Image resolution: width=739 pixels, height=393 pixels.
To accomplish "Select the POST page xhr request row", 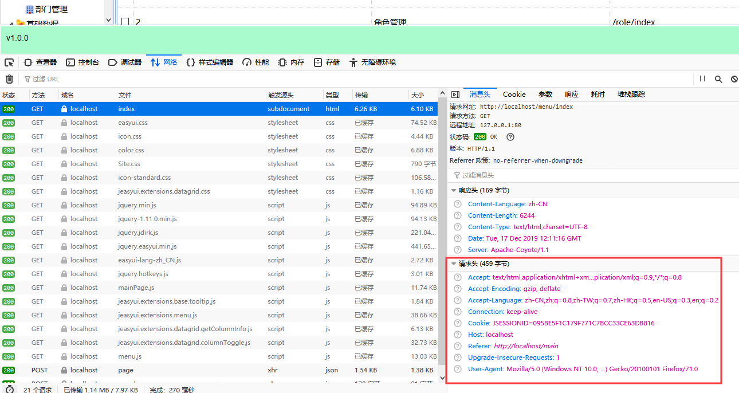I will point(219,370).
